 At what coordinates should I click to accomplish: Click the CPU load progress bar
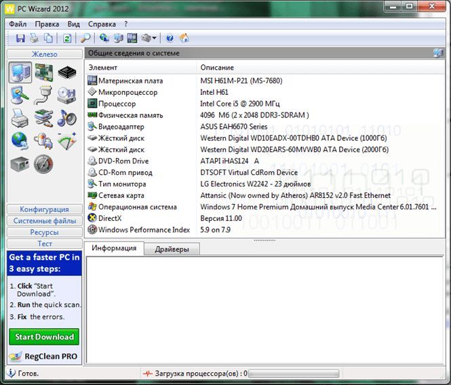(294, 373)
